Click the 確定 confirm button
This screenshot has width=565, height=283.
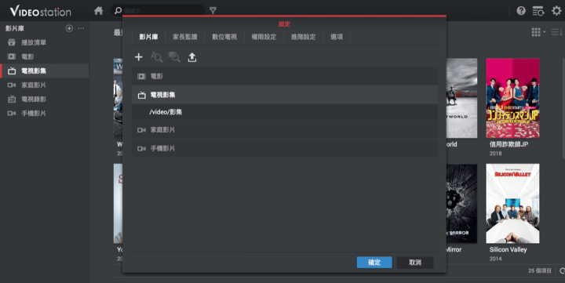point(374,262)
